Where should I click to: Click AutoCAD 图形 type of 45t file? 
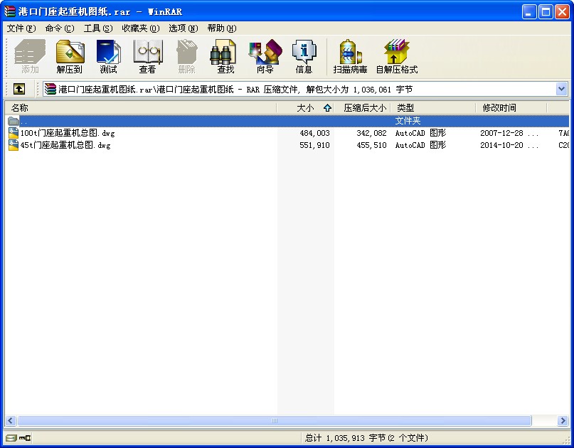(420, 145)
